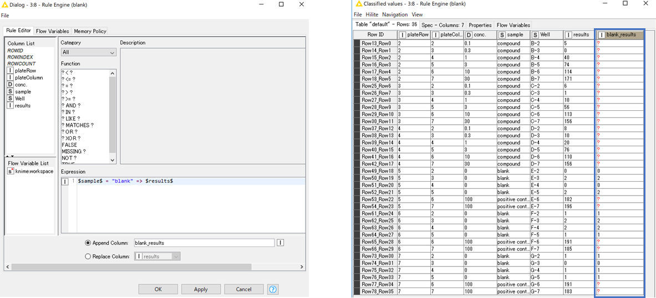Click the conc. double type icon in Column List
This screenshot has width=656, height=298.
[x=11, y=84]
